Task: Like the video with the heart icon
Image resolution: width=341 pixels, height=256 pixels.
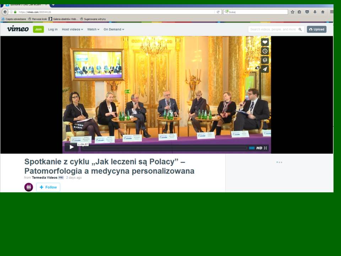Action: (265, 42)
